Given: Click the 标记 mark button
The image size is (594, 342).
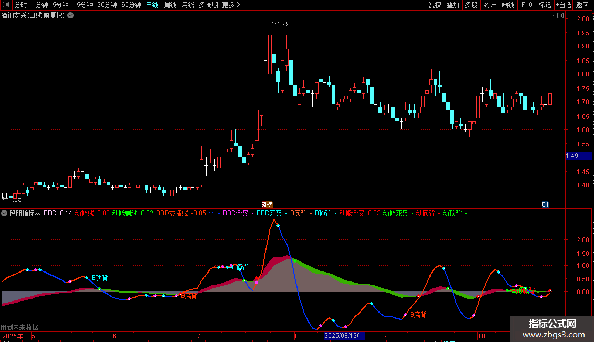Looking at the screenshot, I should [545, 5].
